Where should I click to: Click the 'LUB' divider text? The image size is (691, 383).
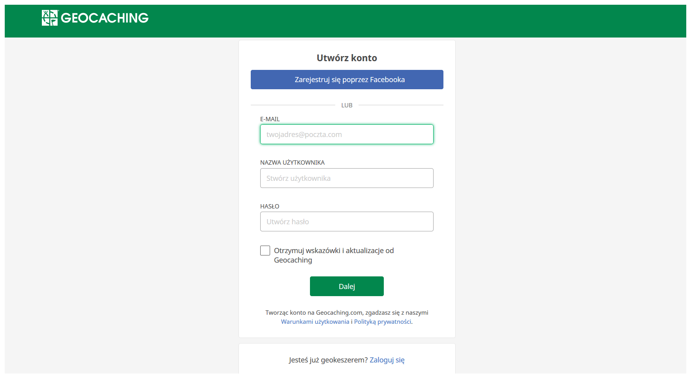pyautogui.click(x=347, y=105)
